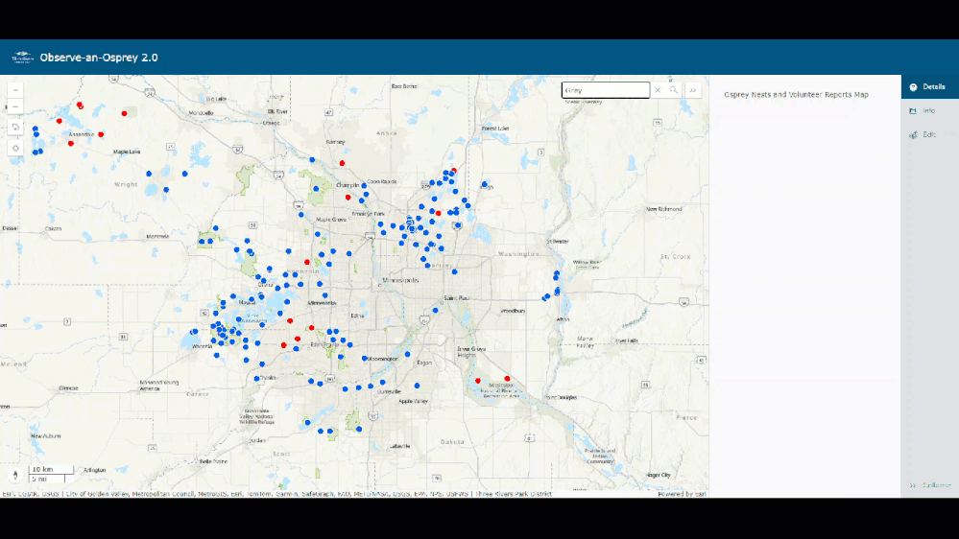Viewport: 959px width, 539px height.
Task: Clear the map search text
Action: tap(658, 90)
